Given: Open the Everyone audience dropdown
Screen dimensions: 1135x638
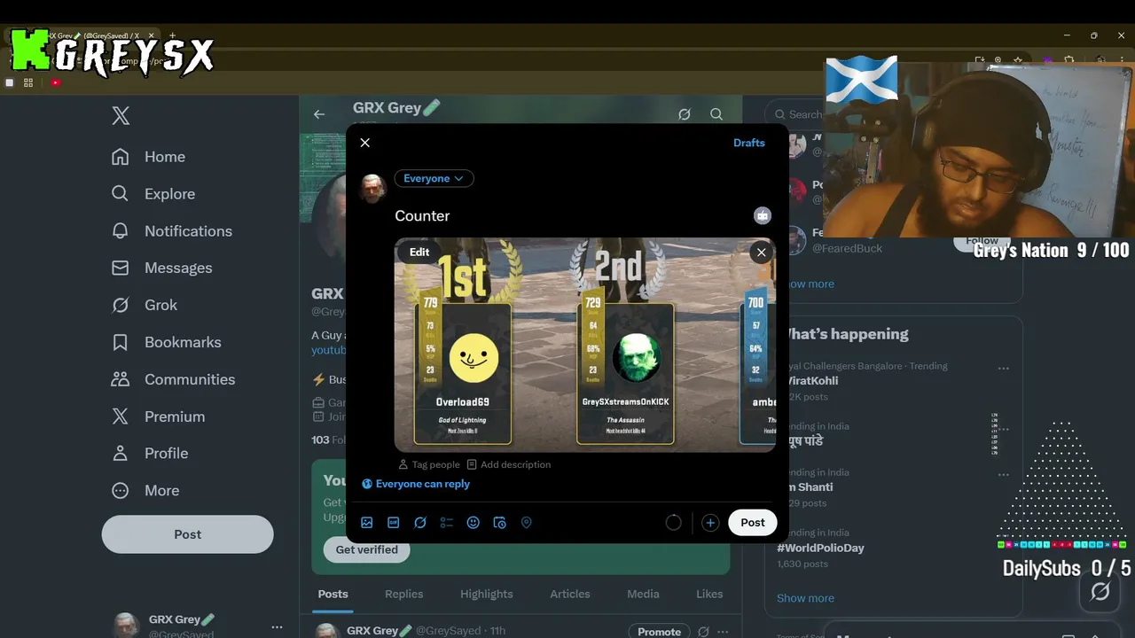Looking at the screenshot, I should point(434,178).
